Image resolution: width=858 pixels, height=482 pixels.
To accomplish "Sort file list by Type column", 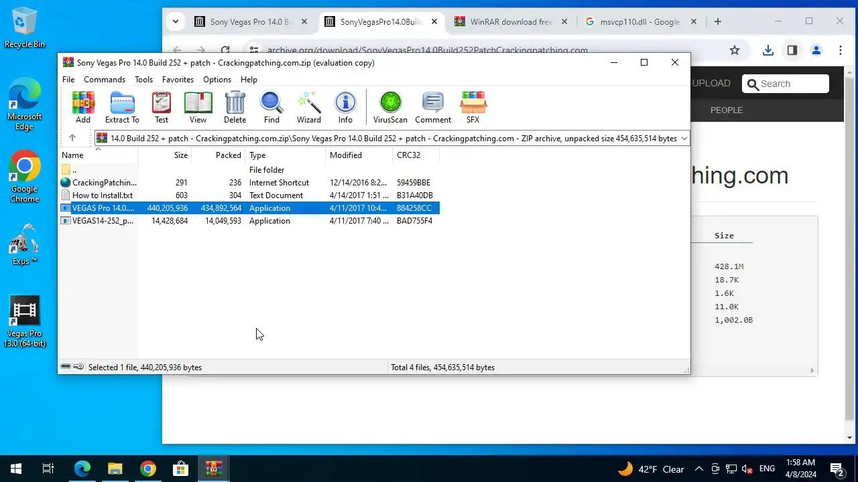I will (286, 155).
